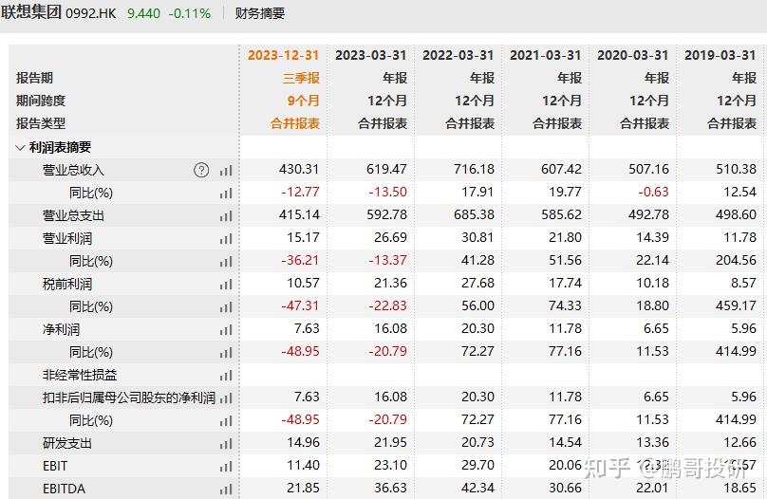Click revenue value 430.31

[299, 169]
